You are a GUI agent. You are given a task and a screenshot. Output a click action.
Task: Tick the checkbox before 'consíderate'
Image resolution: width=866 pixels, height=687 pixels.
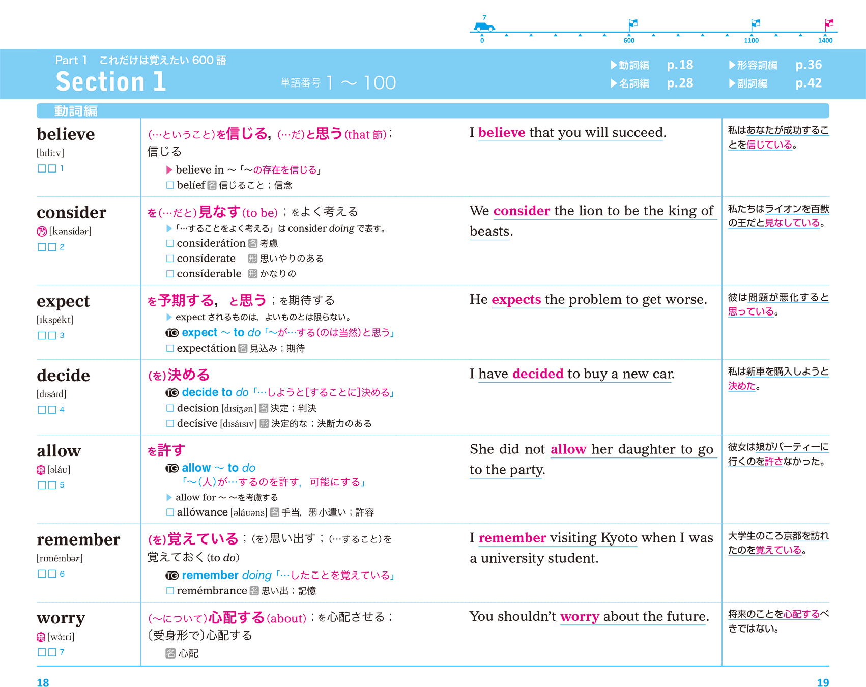(170, 259)
